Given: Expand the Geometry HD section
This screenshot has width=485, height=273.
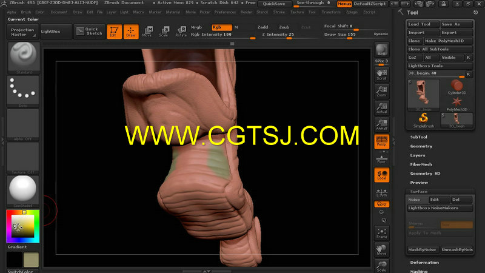Looking at the screenshot, I should pyautogui.click(x=425, y=174).
